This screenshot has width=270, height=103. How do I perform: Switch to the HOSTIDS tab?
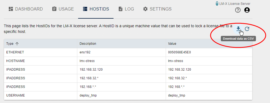pos(96,9)
